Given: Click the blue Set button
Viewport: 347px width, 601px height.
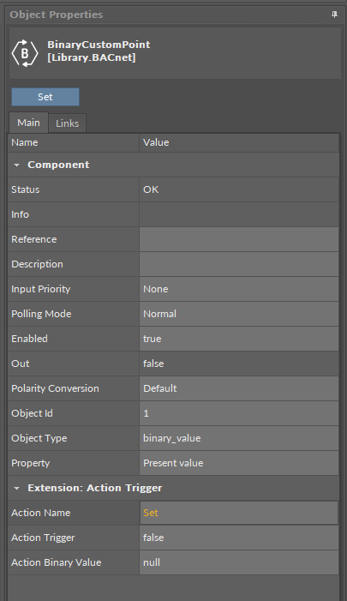Looking at the screenshot, I should click(x=45, y=97).
